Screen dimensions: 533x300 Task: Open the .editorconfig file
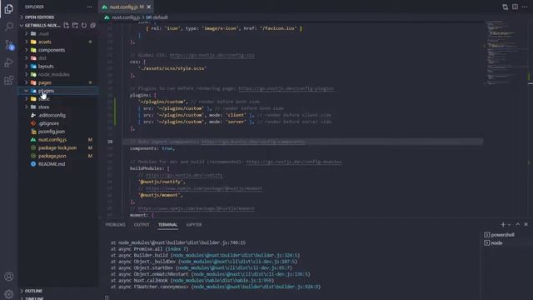click(52, 115)
